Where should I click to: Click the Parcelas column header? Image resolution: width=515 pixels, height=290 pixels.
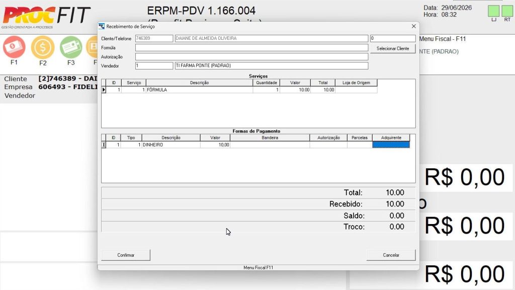[359, 138]
